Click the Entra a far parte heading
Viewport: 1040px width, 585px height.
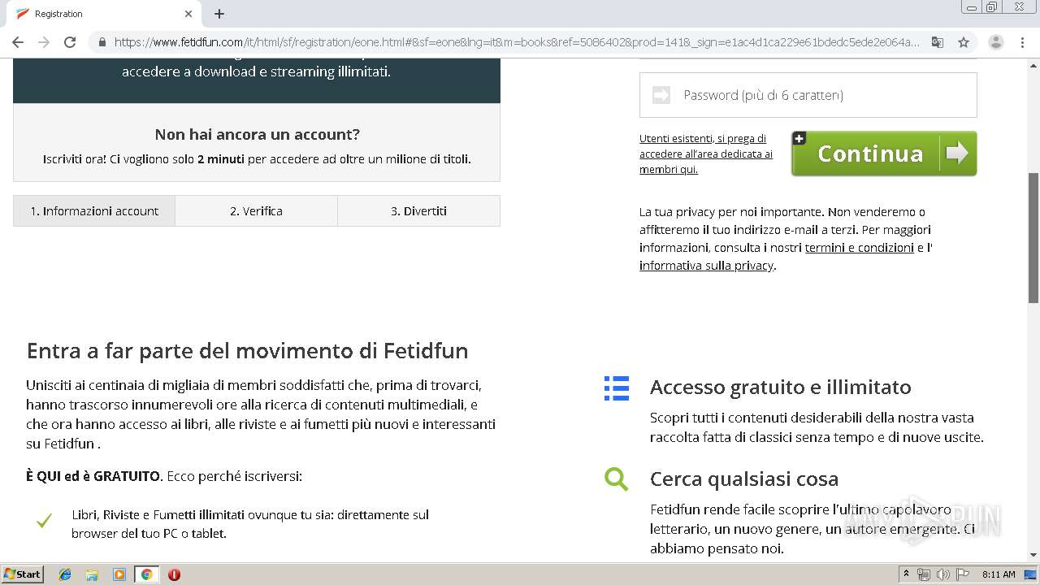(247, 351)
